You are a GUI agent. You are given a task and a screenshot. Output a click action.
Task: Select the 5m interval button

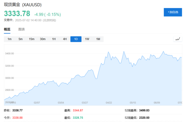21,39
